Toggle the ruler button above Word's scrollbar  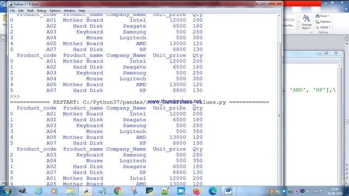[x=347, y=39]
